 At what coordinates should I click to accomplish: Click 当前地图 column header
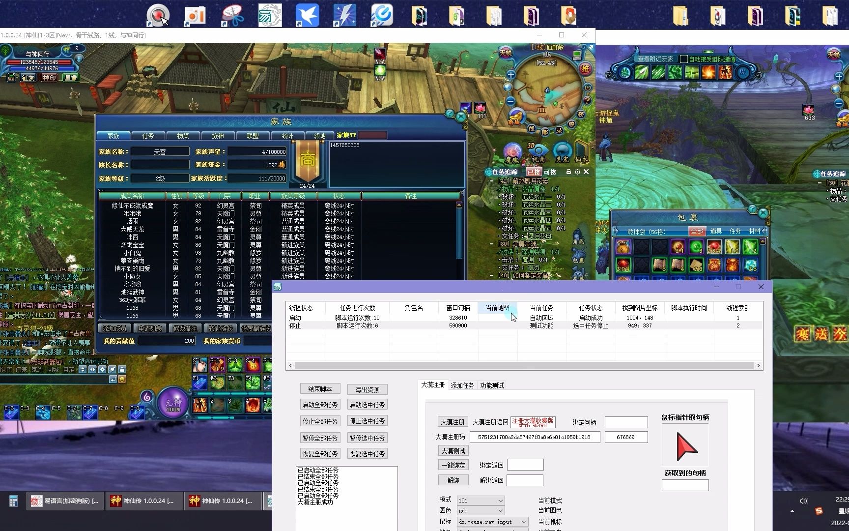tap(497, 308)
